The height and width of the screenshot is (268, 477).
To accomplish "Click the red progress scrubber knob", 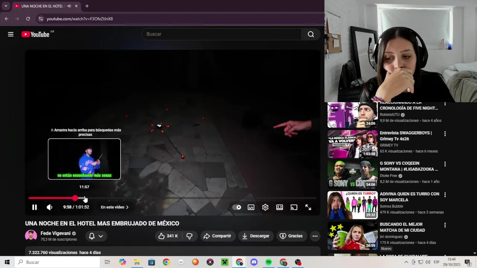I will [x=76, y=198].
